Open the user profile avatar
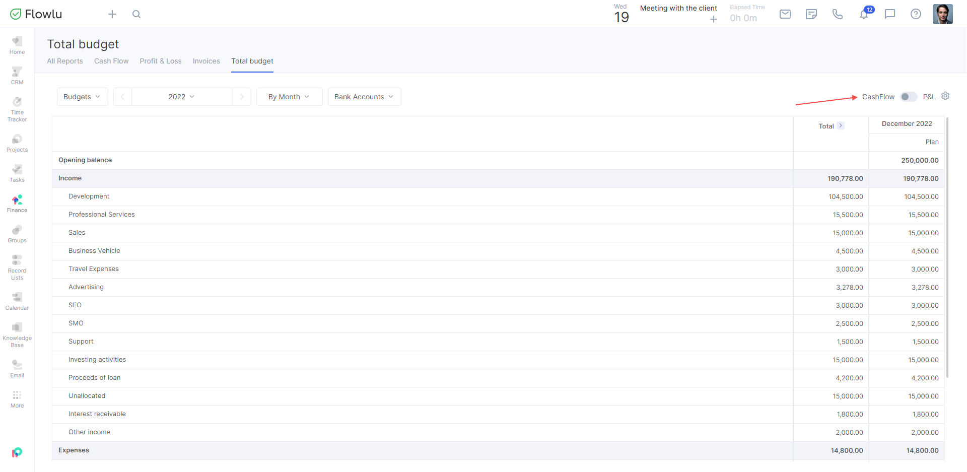Screen dimensions: 967x472 click(x=942, y=14)
